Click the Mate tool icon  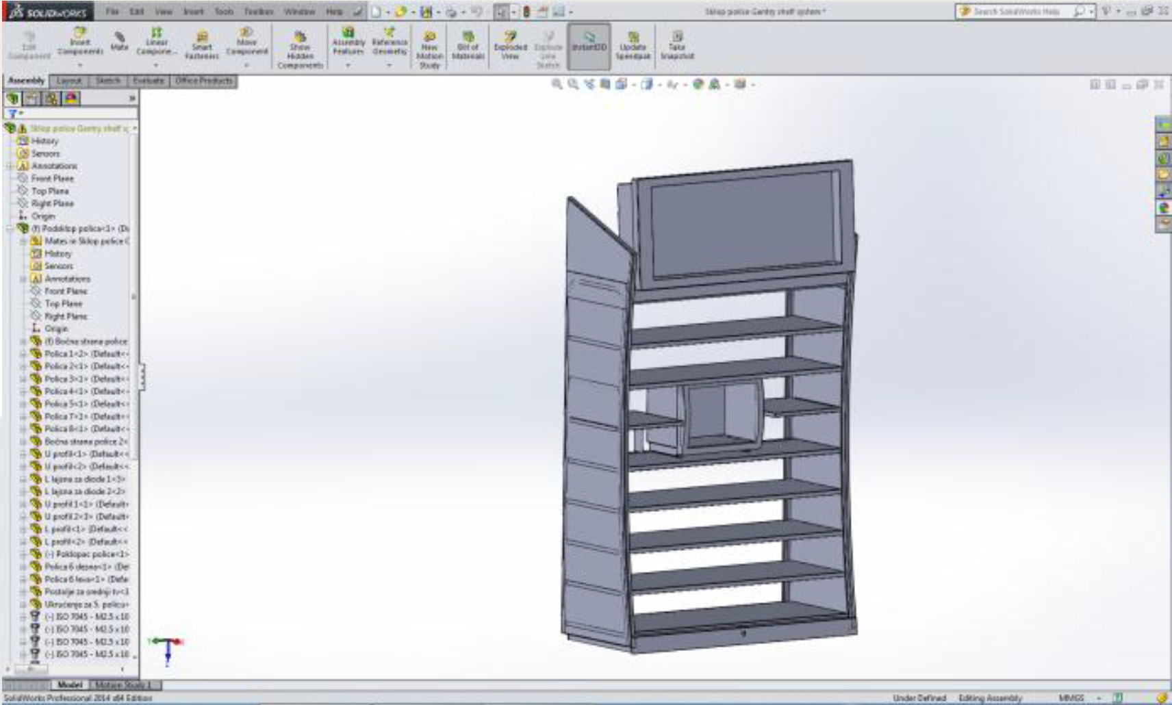point(119,40)
